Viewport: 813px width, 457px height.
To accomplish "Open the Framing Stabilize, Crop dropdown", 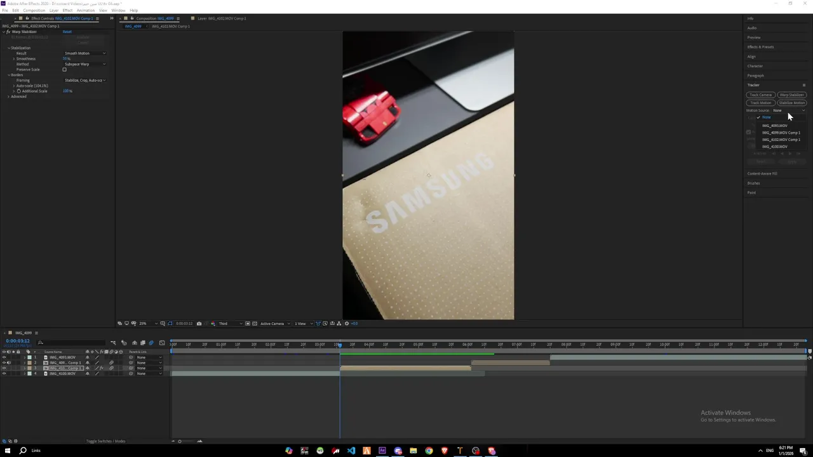I will coord(84,80).
